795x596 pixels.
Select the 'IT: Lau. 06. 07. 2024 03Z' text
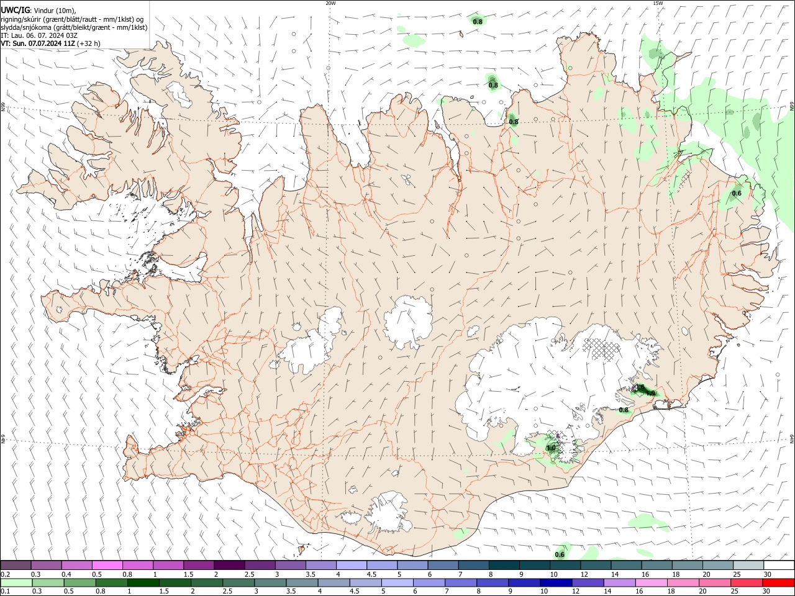pos(39,35)
